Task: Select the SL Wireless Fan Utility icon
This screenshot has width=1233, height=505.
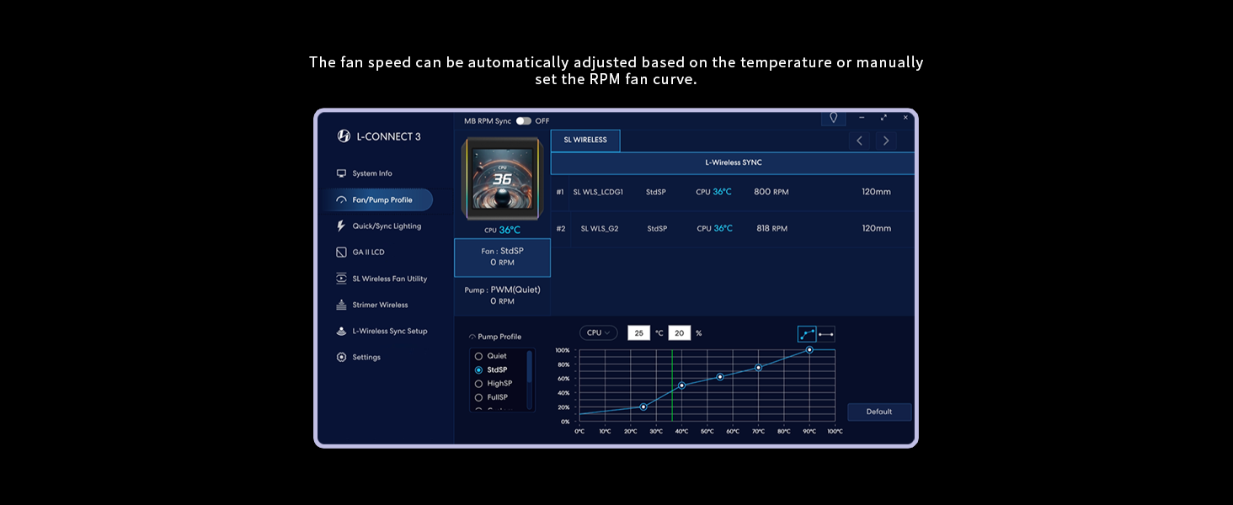Action: click(341, 279)
